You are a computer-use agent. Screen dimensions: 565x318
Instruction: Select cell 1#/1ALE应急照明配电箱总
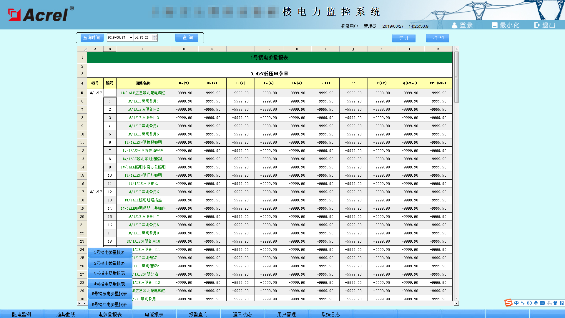pyautogui.click(x=143, y=93)
